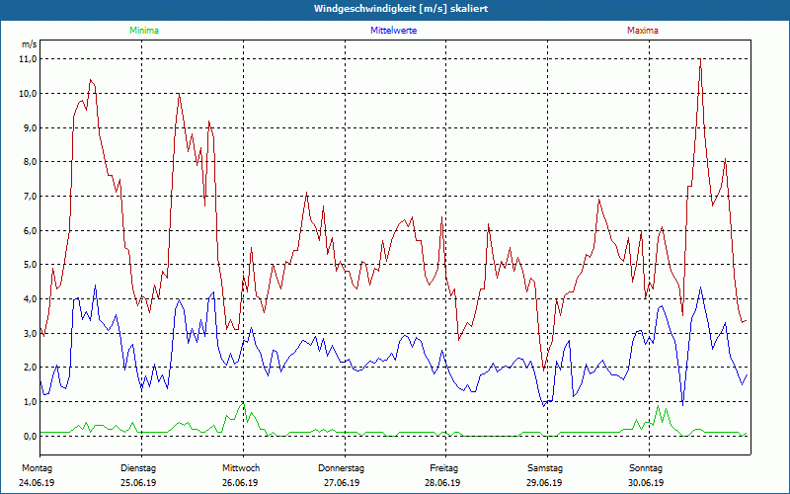Click the 5,0 y-axis value
Image resolution: width=790 pixels, height=494 pixels.
pos(30,265)
